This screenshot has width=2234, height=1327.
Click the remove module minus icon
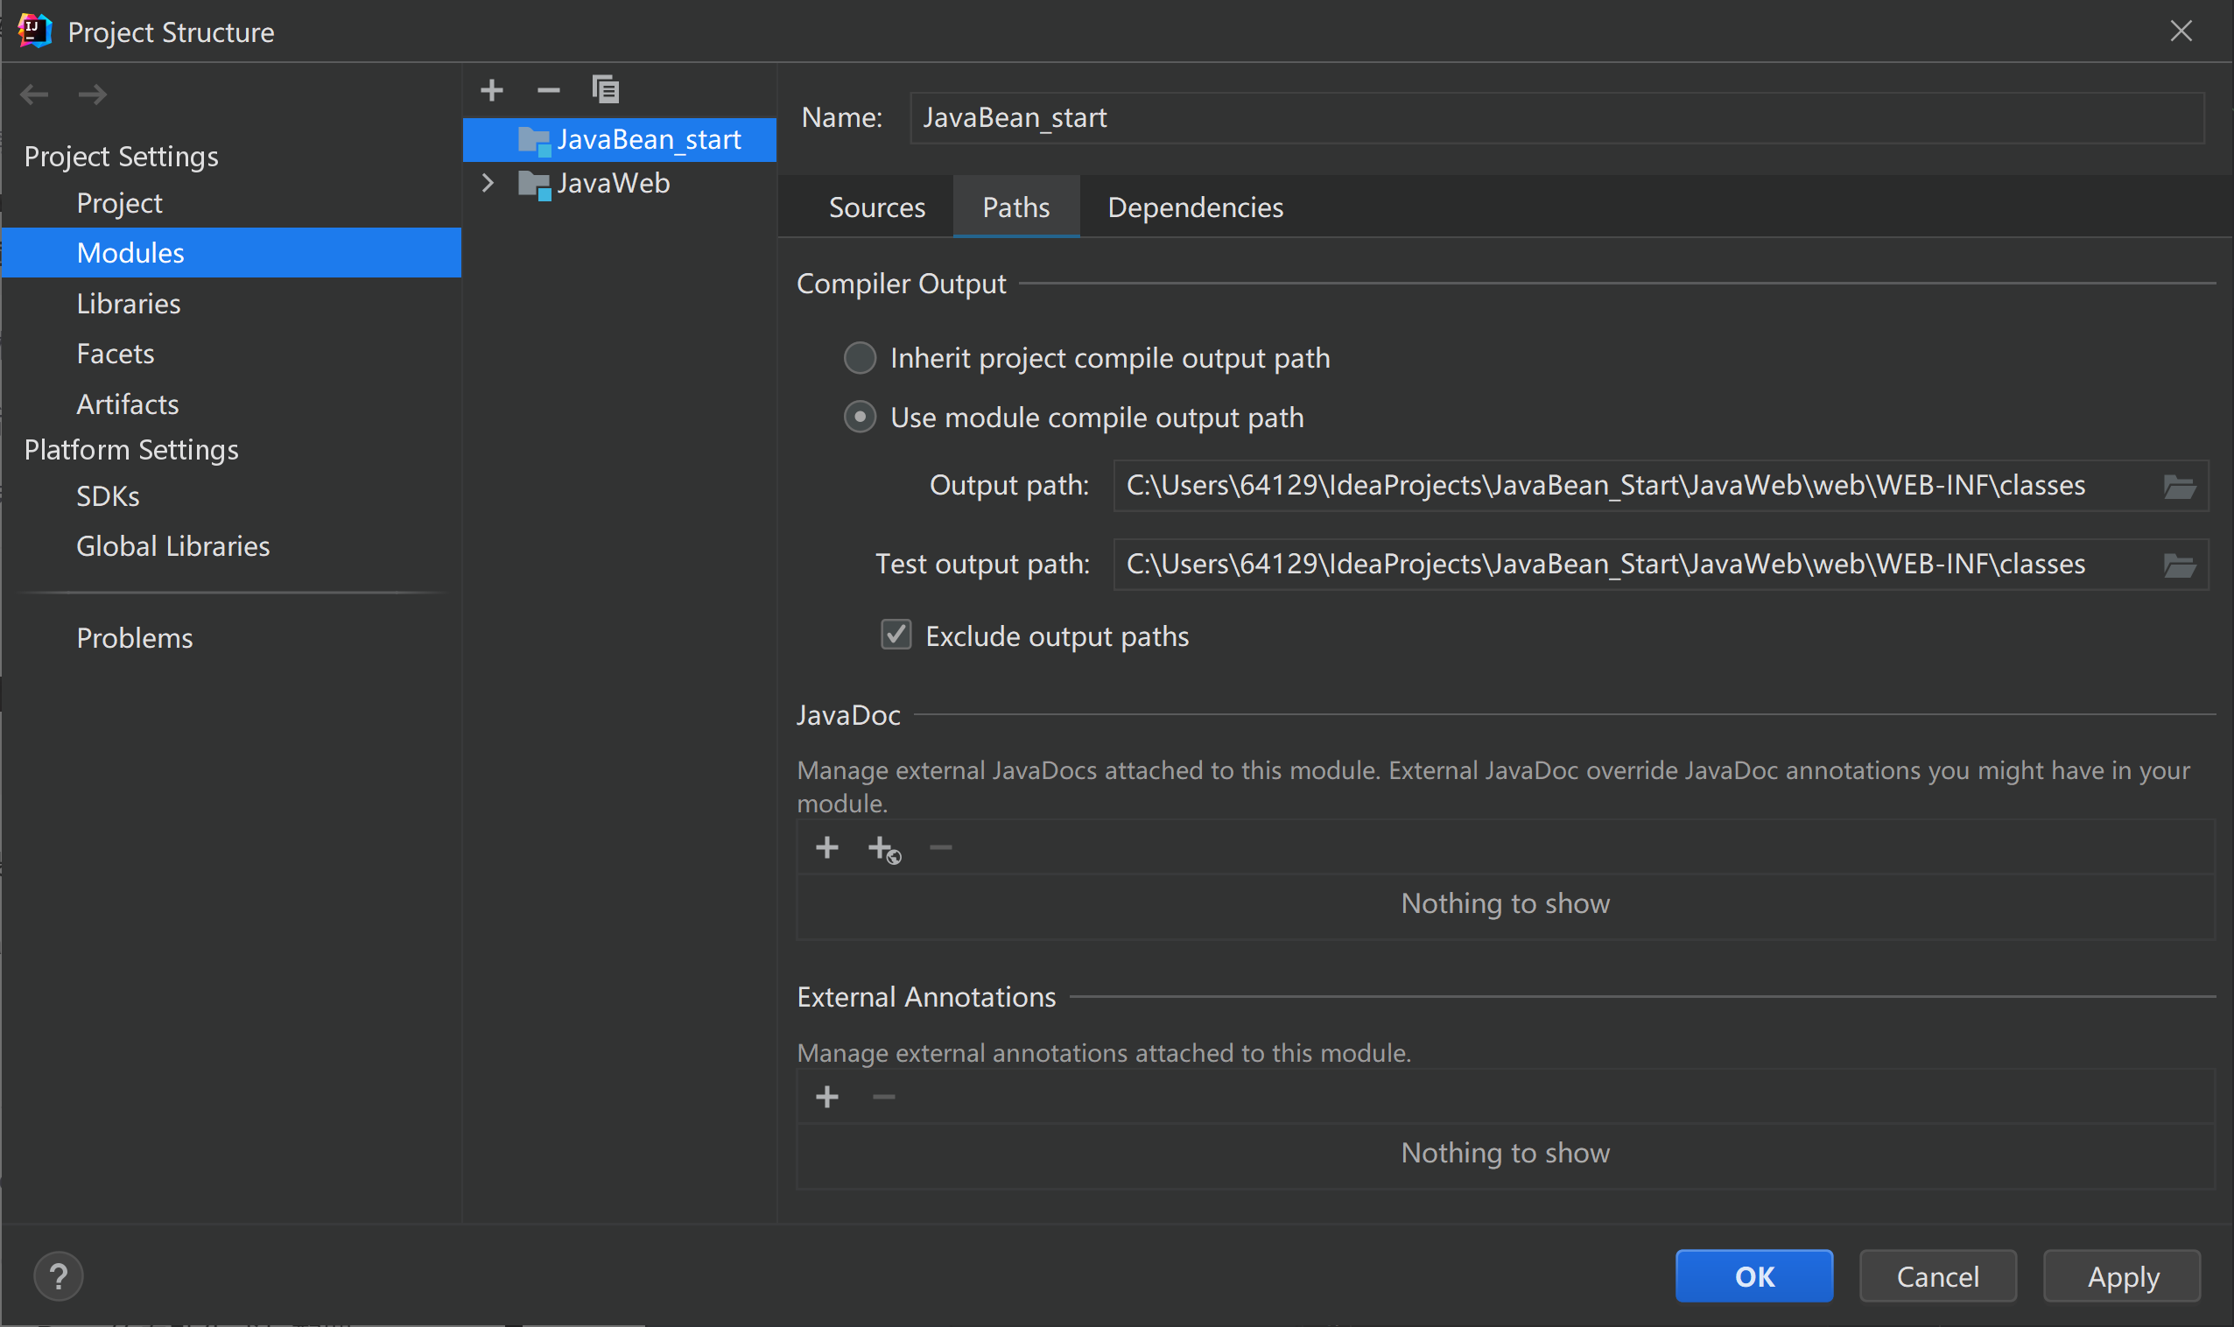tap(548, 90)
